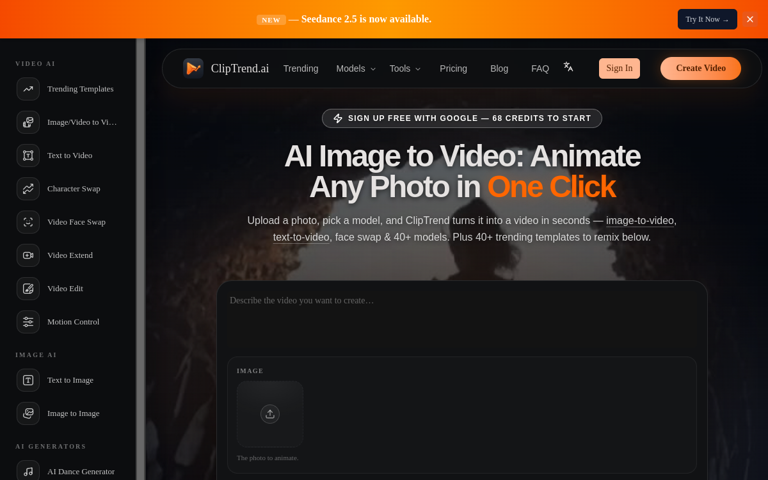Click the Image/Video to Video icon
The width and height of the screenshot is (768, 480).
click(28, 122)
